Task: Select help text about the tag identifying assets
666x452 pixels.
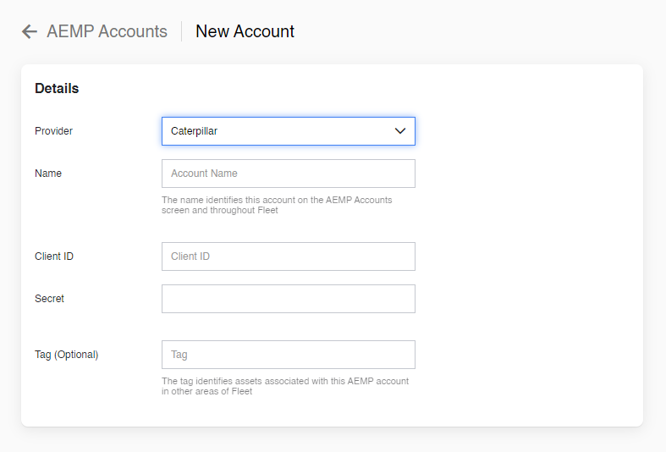Action: [x=285, y=386]
